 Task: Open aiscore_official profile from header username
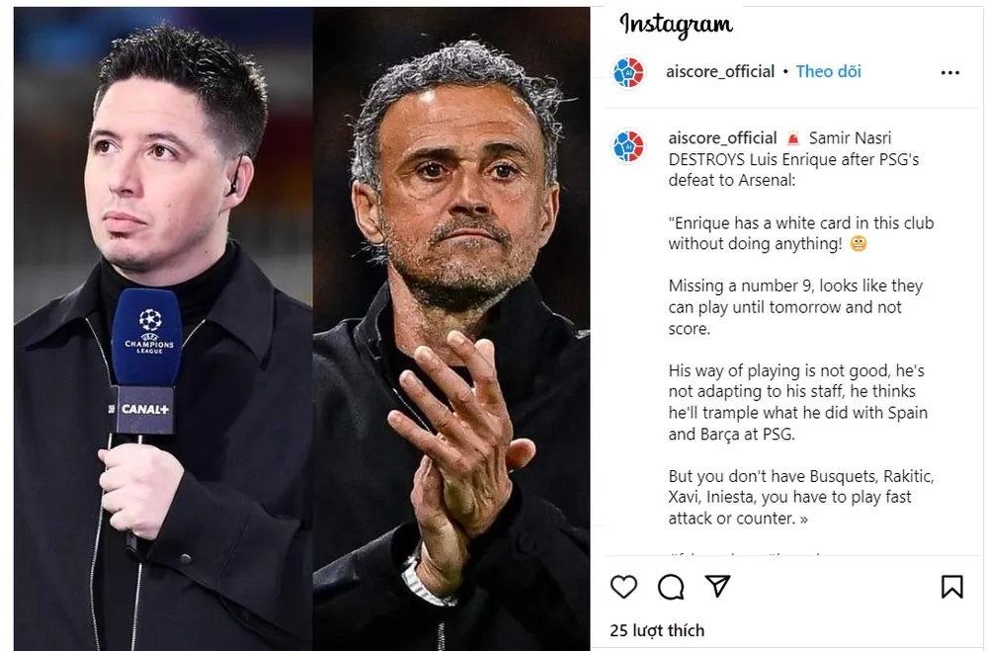point(720,71)
